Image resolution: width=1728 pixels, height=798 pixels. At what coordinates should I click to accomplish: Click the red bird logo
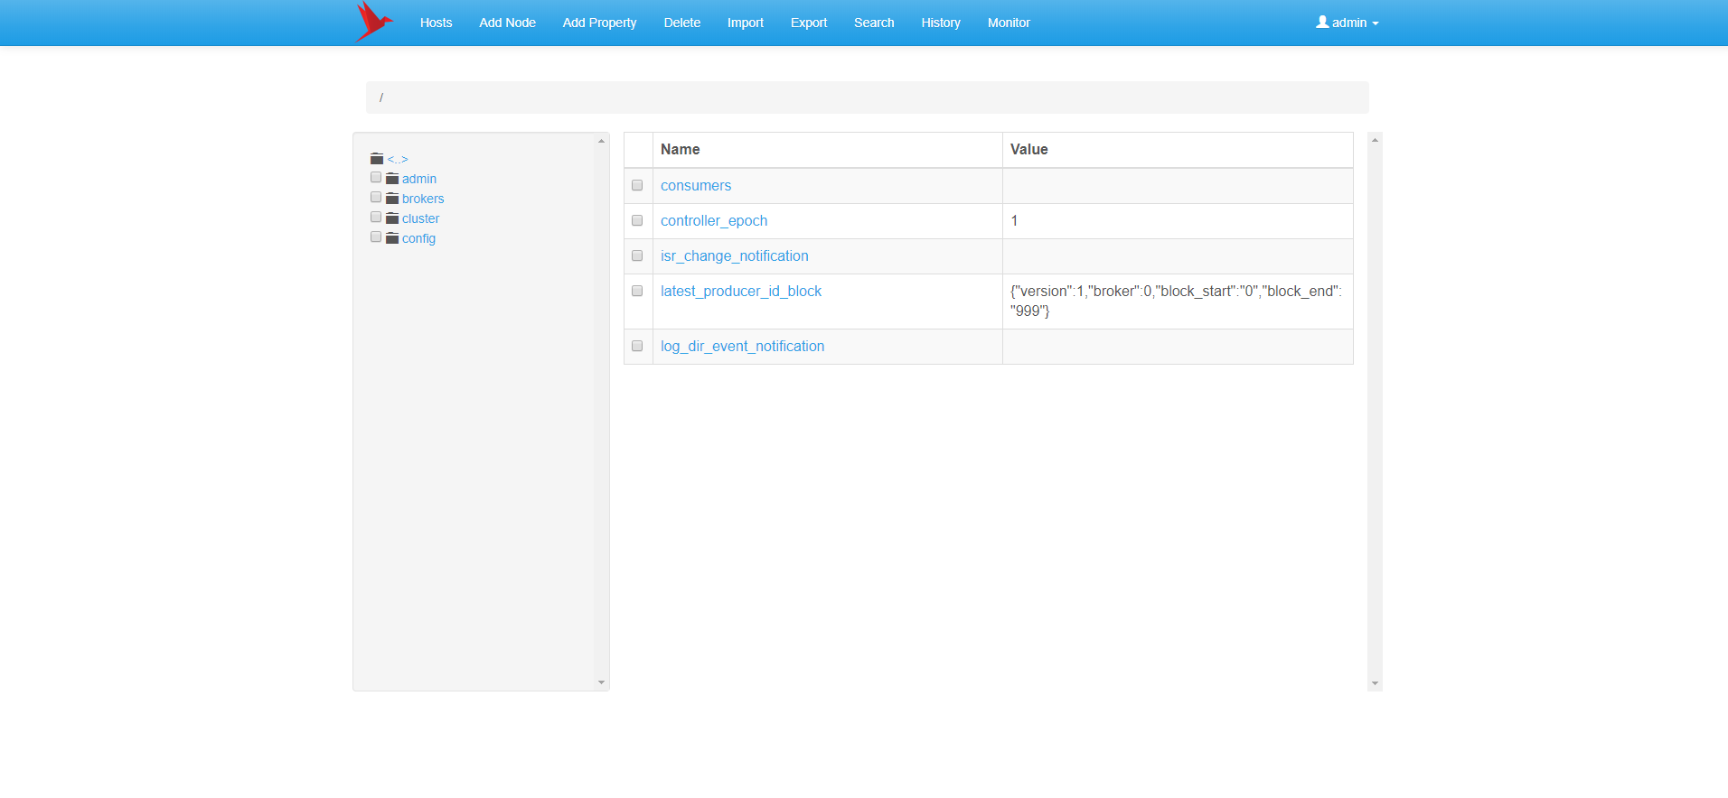[373, 22]
